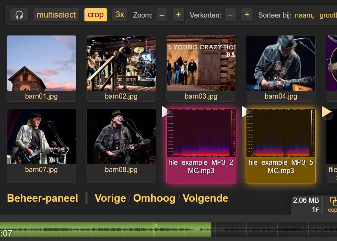
Task: Increase Verkorten filename length with plus
Action: point(247,15)
